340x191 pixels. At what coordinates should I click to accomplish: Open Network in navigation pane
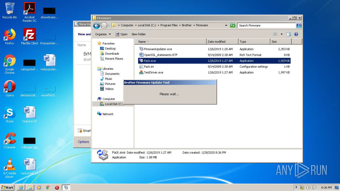pos(105,114)
